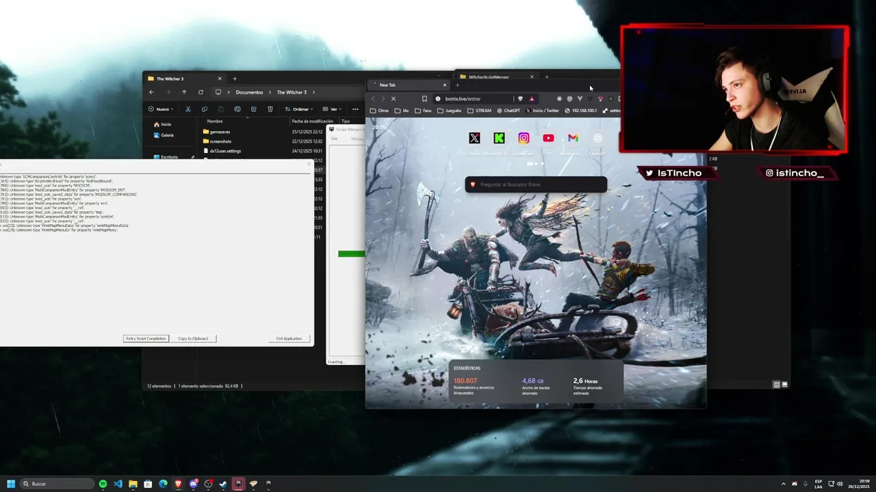
Task: Click the Buscar taskbar search box
Action: [x=57, y=484]
